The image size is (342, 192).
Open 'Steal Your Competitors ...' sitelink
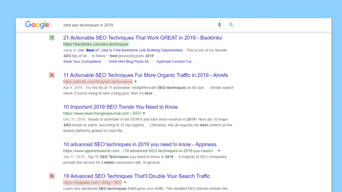coord(84,62)
